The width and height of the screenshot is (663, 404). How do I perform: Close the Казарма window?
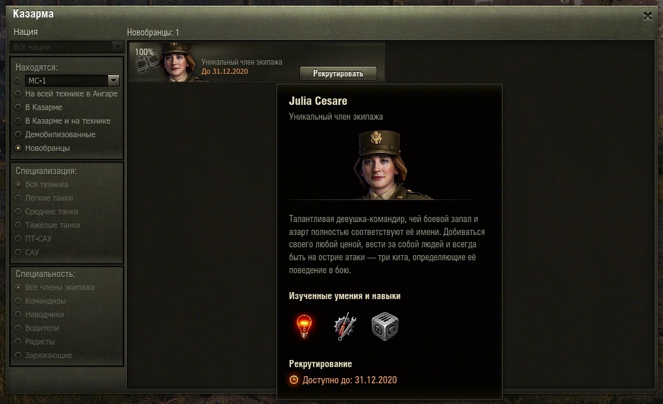click(x=647, y=16)
